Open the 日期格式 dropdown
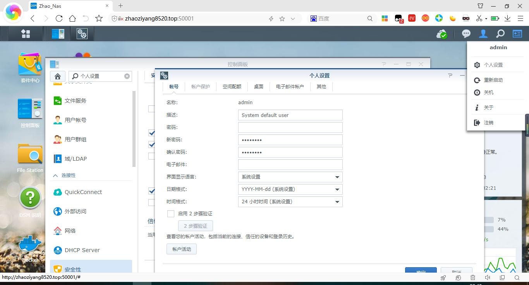Viewport: 529px width, 285px height. pos(290,189)
